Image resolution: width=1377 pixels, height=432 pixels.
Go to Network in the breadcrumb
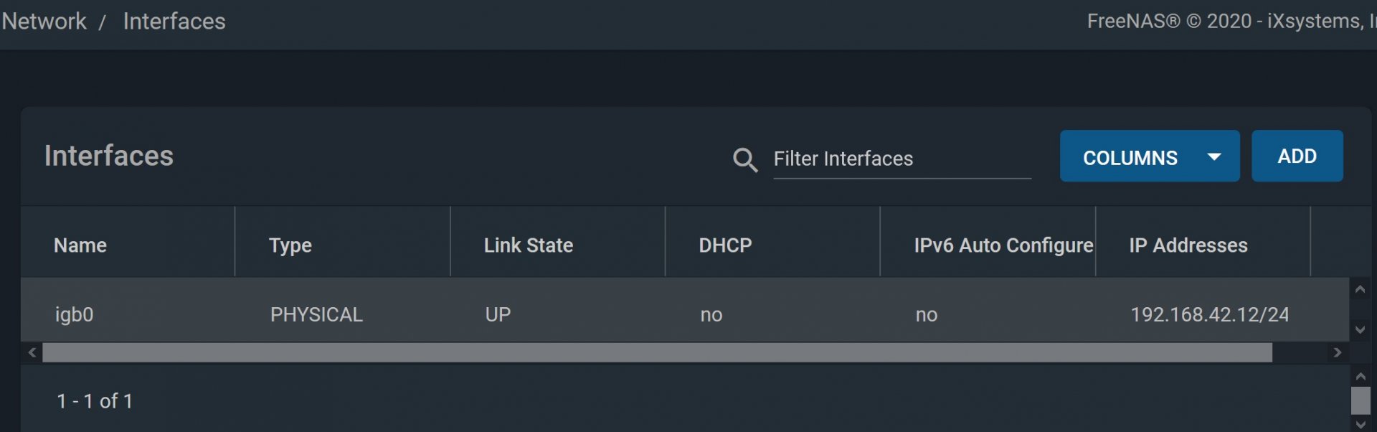click(44, 22)
